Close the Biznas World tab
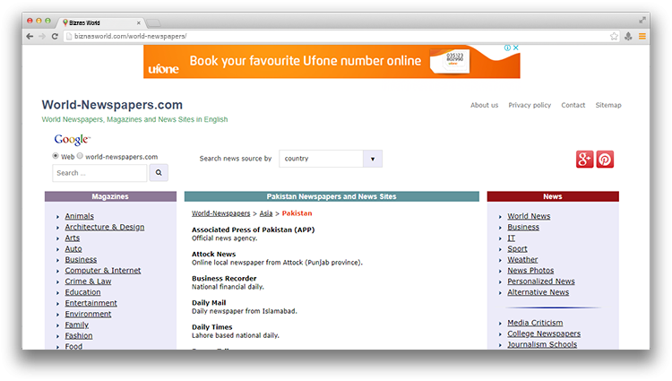 click(138, 23)
